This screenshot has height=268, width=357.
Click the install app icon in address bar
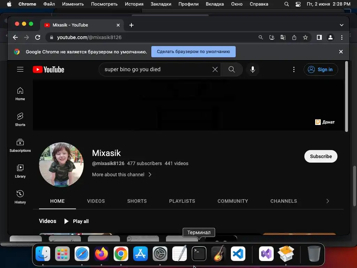click(272, 37)
